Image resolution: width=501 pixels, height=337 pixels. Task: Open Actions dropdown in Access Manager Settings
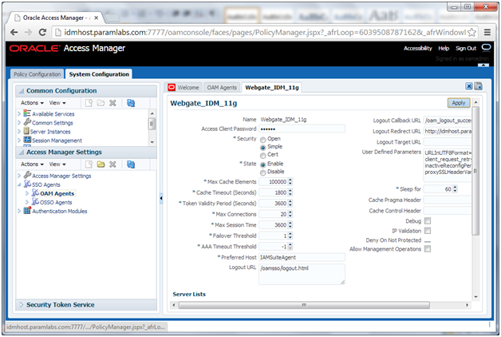pos(32,164)
